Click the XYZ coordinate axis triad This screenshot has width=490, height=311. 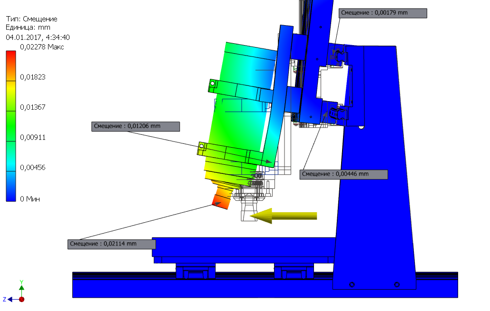click(14, 292)
